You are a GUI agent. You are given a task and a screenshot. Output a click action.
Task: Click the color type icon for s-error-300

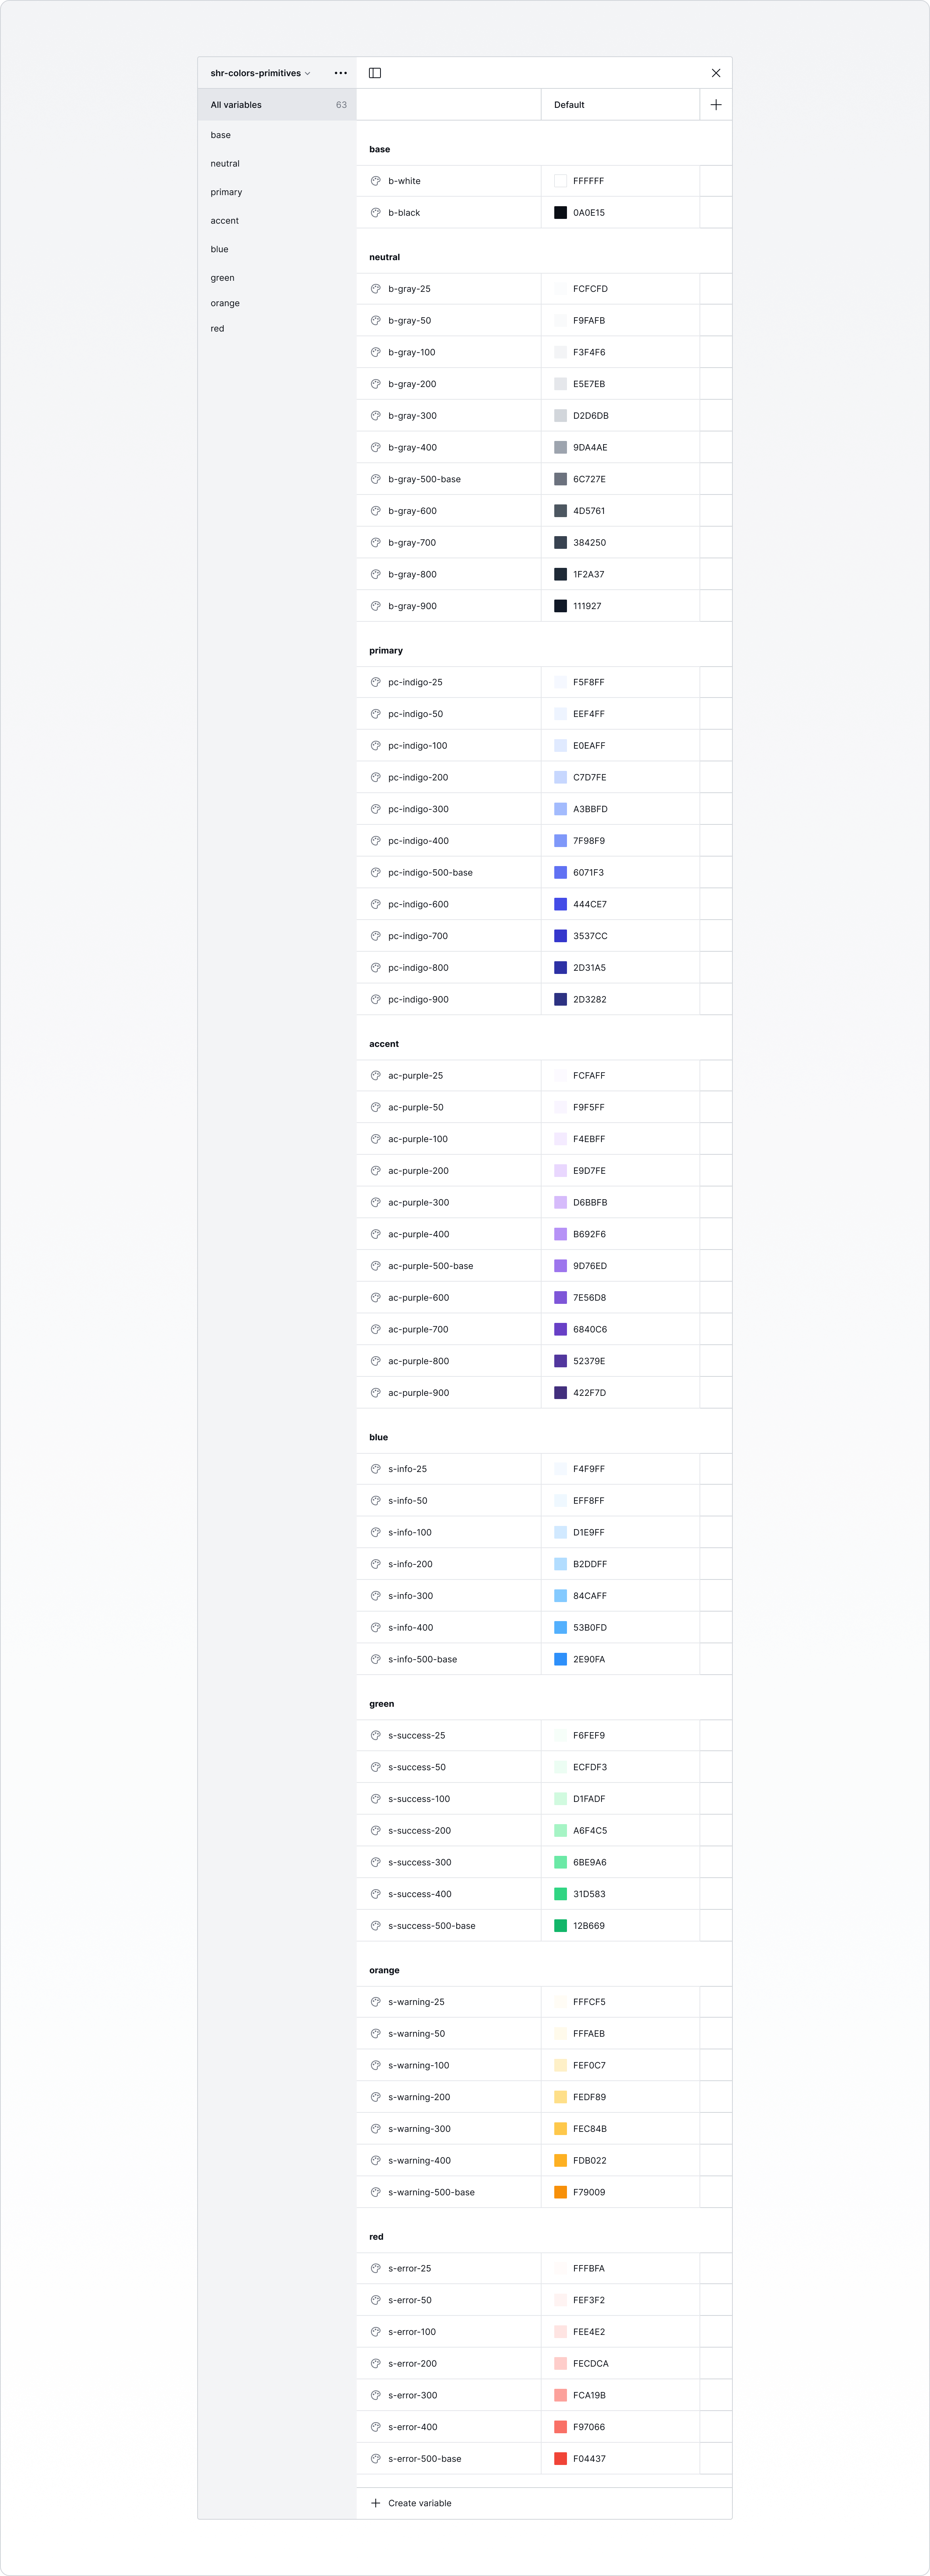tap(376, 2395)
